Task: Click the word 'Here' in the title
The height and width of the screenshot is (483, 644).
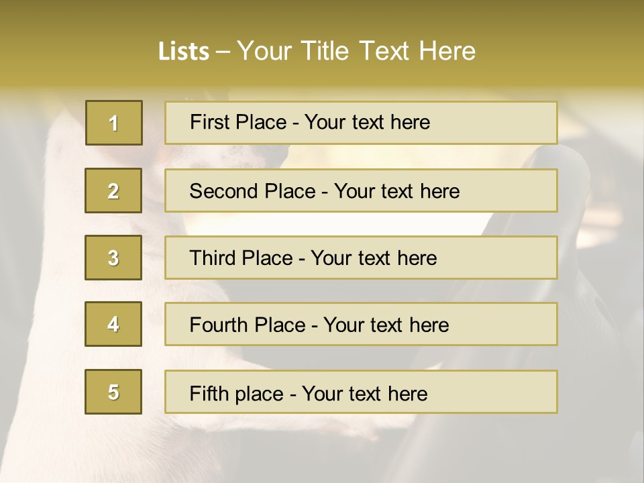Action: [446, 51]
